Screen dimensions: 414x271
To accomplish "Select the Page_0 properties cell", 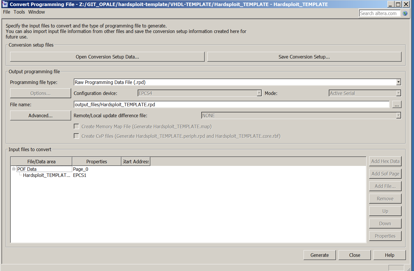I will pyautogui.click(x=81, y=169).
